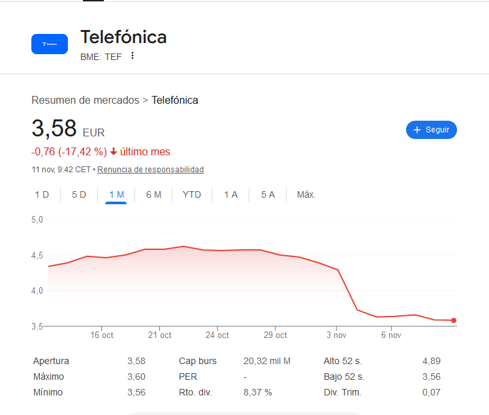
Task: Switch chart to 1 D range
Action: pos(42,194)
